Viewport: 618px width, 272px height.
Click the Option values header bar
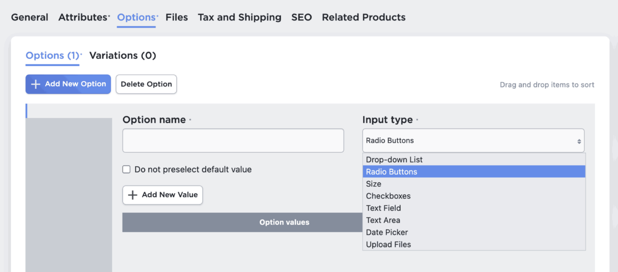coord(242,222)
